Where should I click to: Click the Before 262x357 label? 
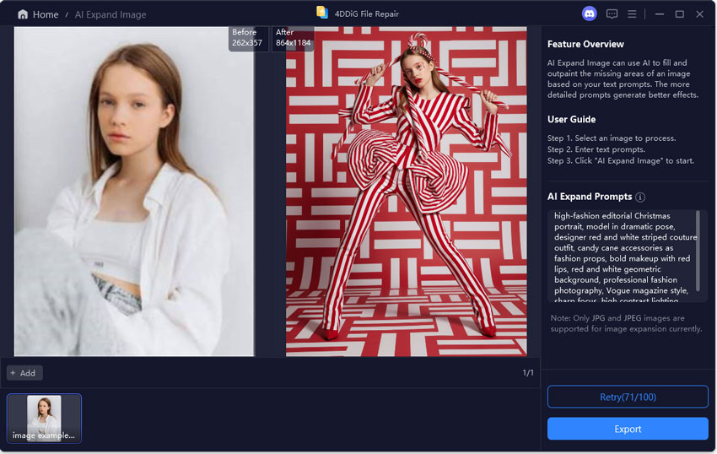point(248,38)
